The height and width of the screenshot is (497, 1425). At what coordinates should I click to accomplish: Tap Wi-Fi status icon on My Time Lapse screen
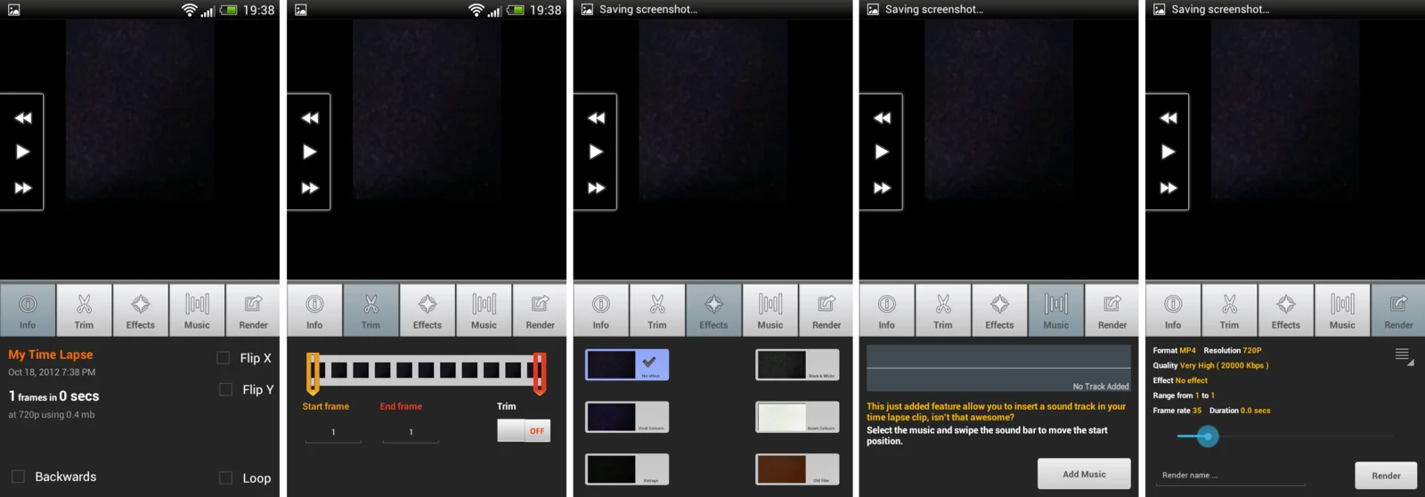[188, 10]
